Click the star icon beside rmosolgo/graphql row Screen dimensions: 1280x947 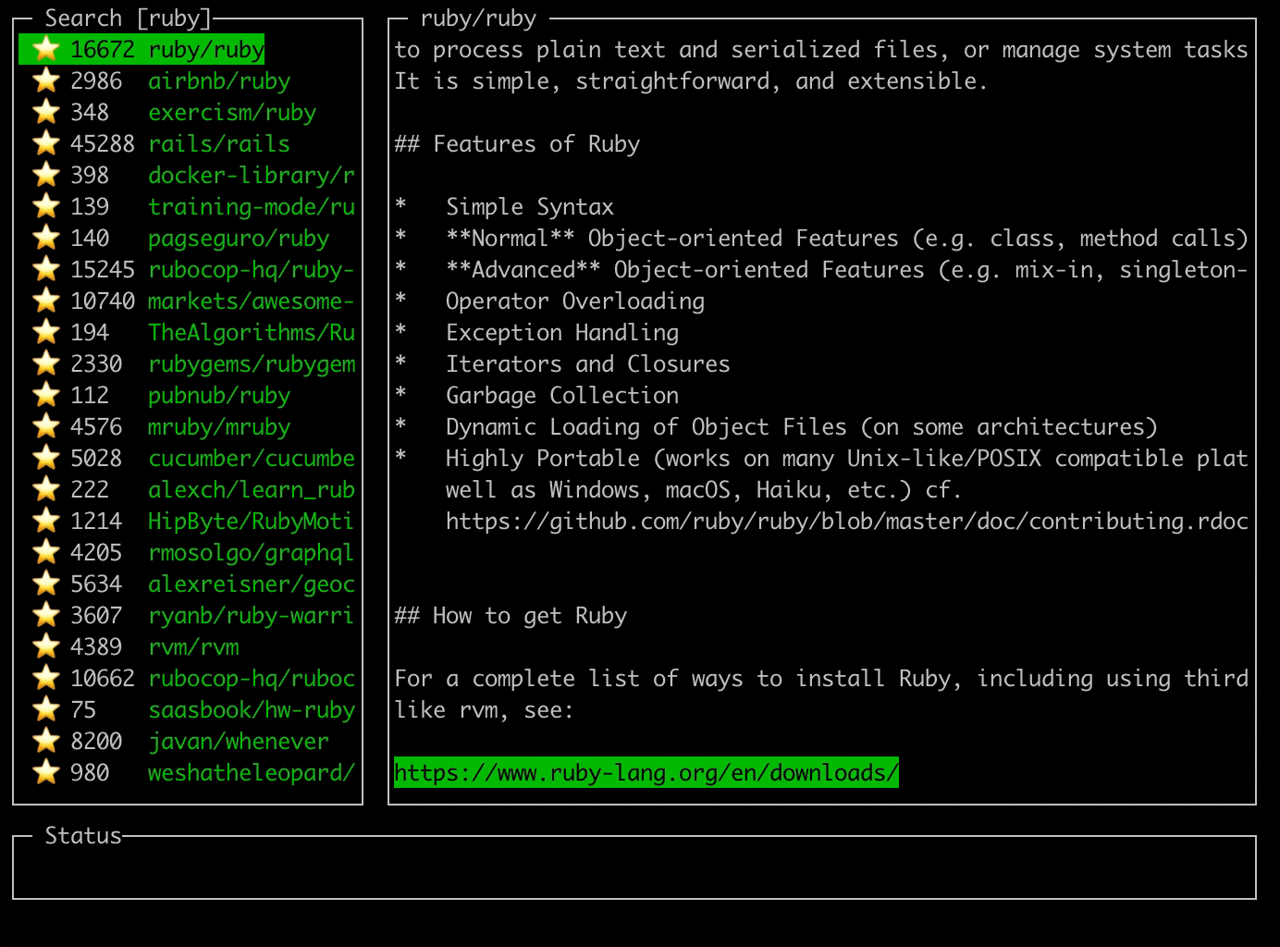pos(45,552)
